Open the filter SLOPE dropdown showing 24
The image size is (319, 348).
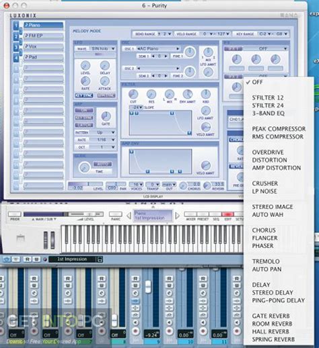[x=137, y=107]
